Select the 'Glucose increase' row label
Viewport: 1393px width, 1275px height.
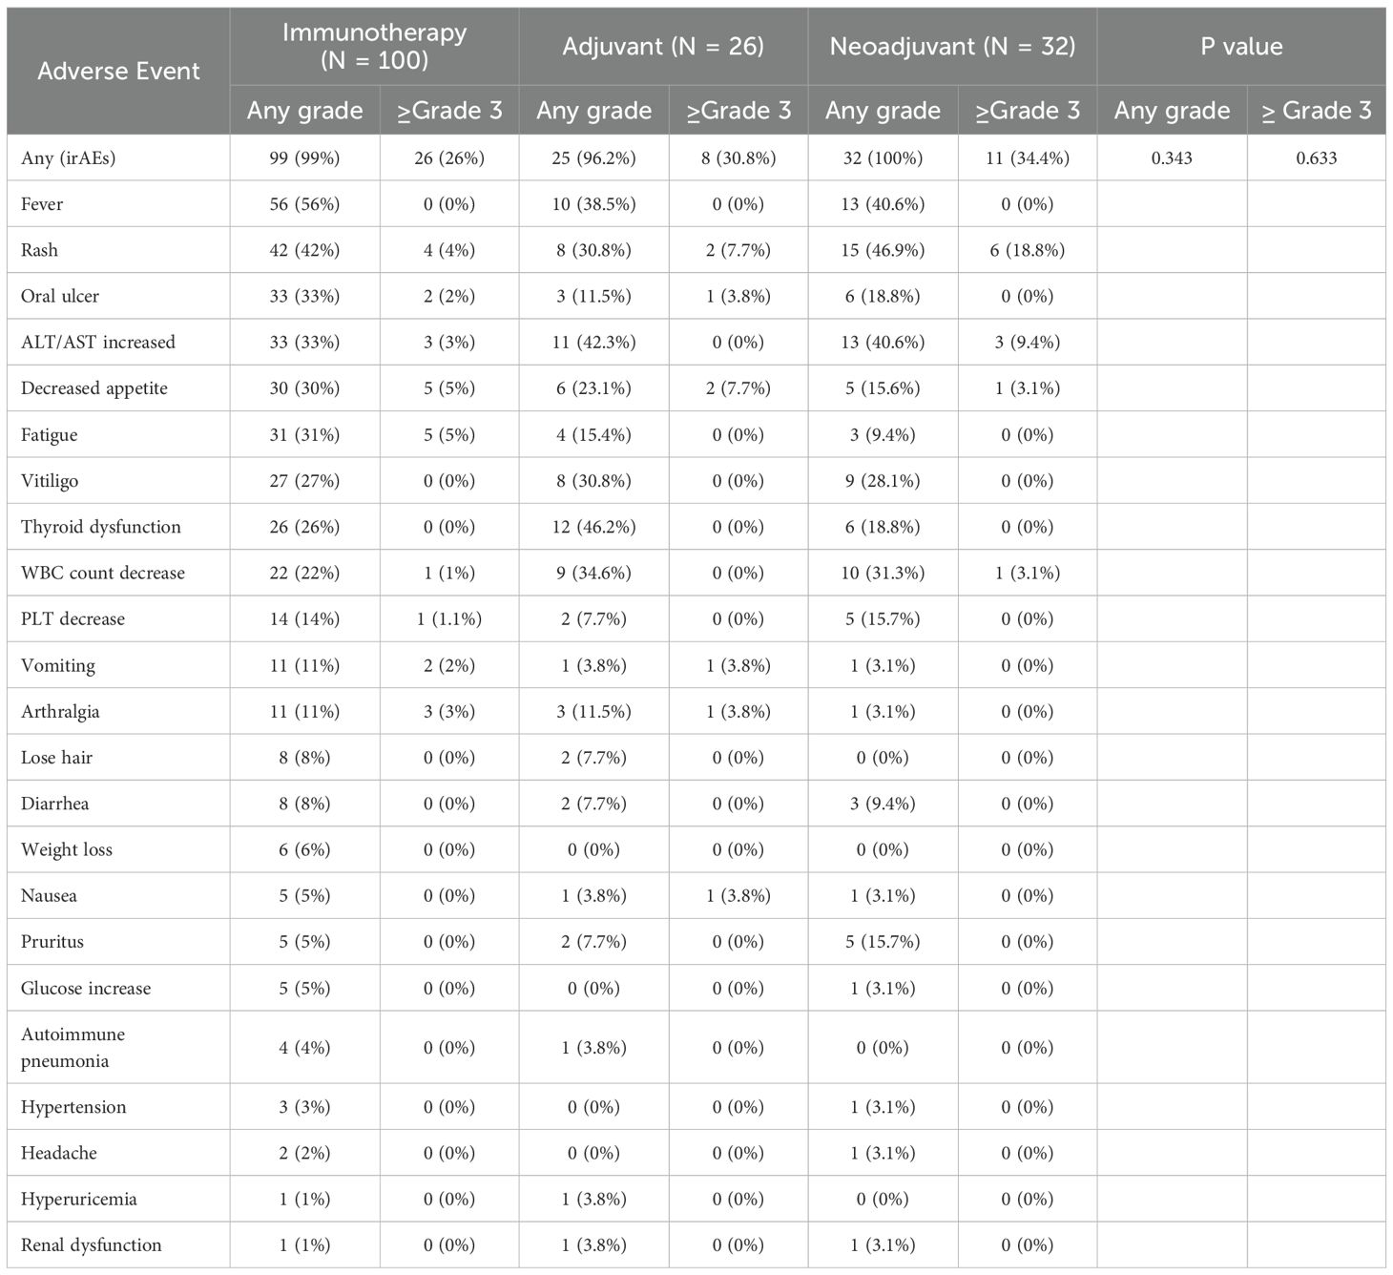point(86,988)
